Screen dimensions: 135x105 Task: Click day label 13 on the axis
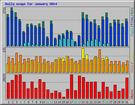coord(55,102)
